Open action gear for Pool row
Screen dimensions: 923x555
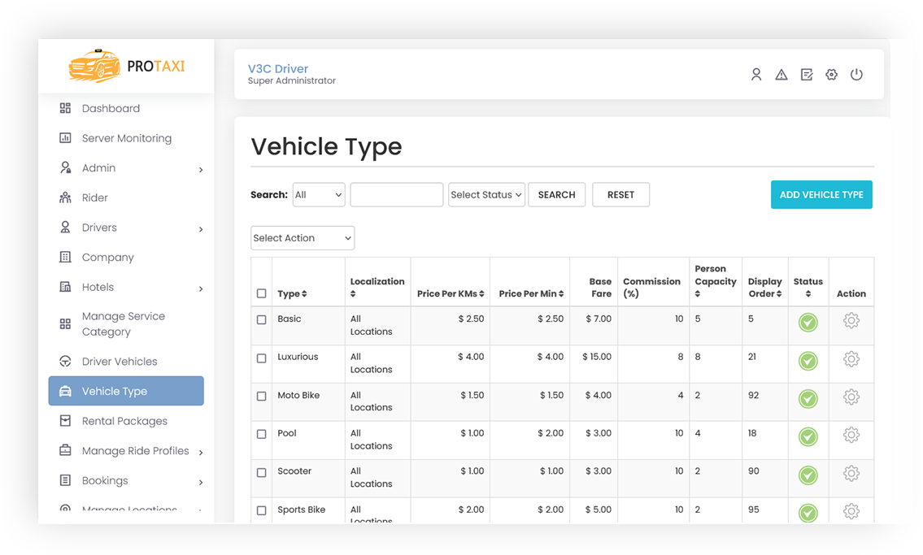tap(851, 435)
